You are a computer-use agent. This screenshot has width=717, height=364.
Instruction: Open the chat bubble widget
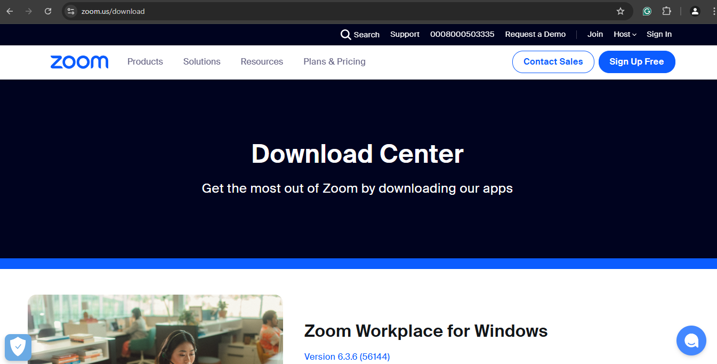point(691,340)
